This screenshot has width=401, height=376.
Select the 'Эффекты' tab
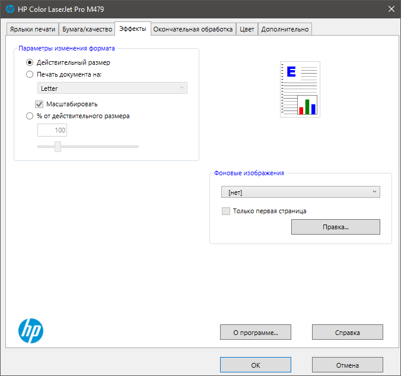click(x=133, y=29)
